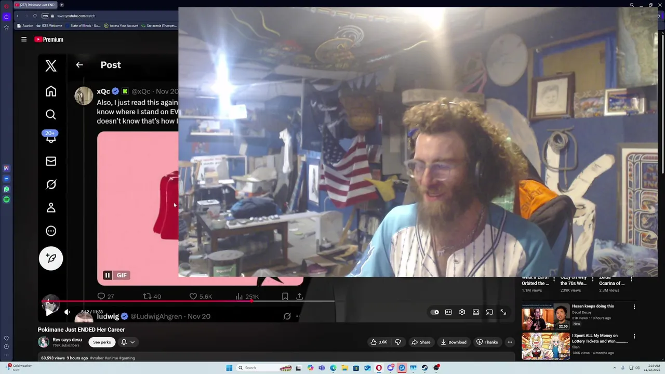Screen dimensions: 665x374
Task: Open the Rev says desu channel avatar
Action: 44,342
